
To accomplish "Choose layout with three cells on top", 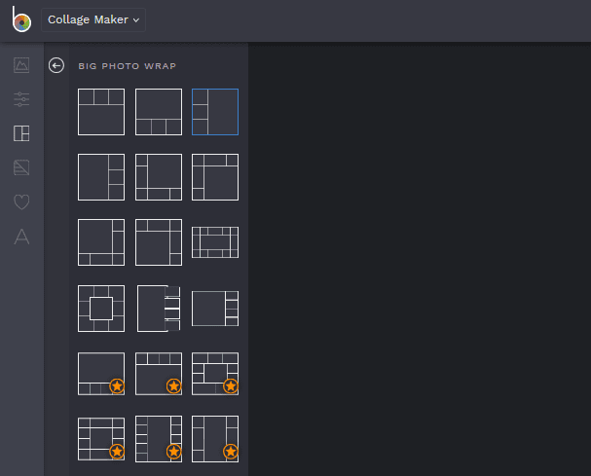I will 101,112.
